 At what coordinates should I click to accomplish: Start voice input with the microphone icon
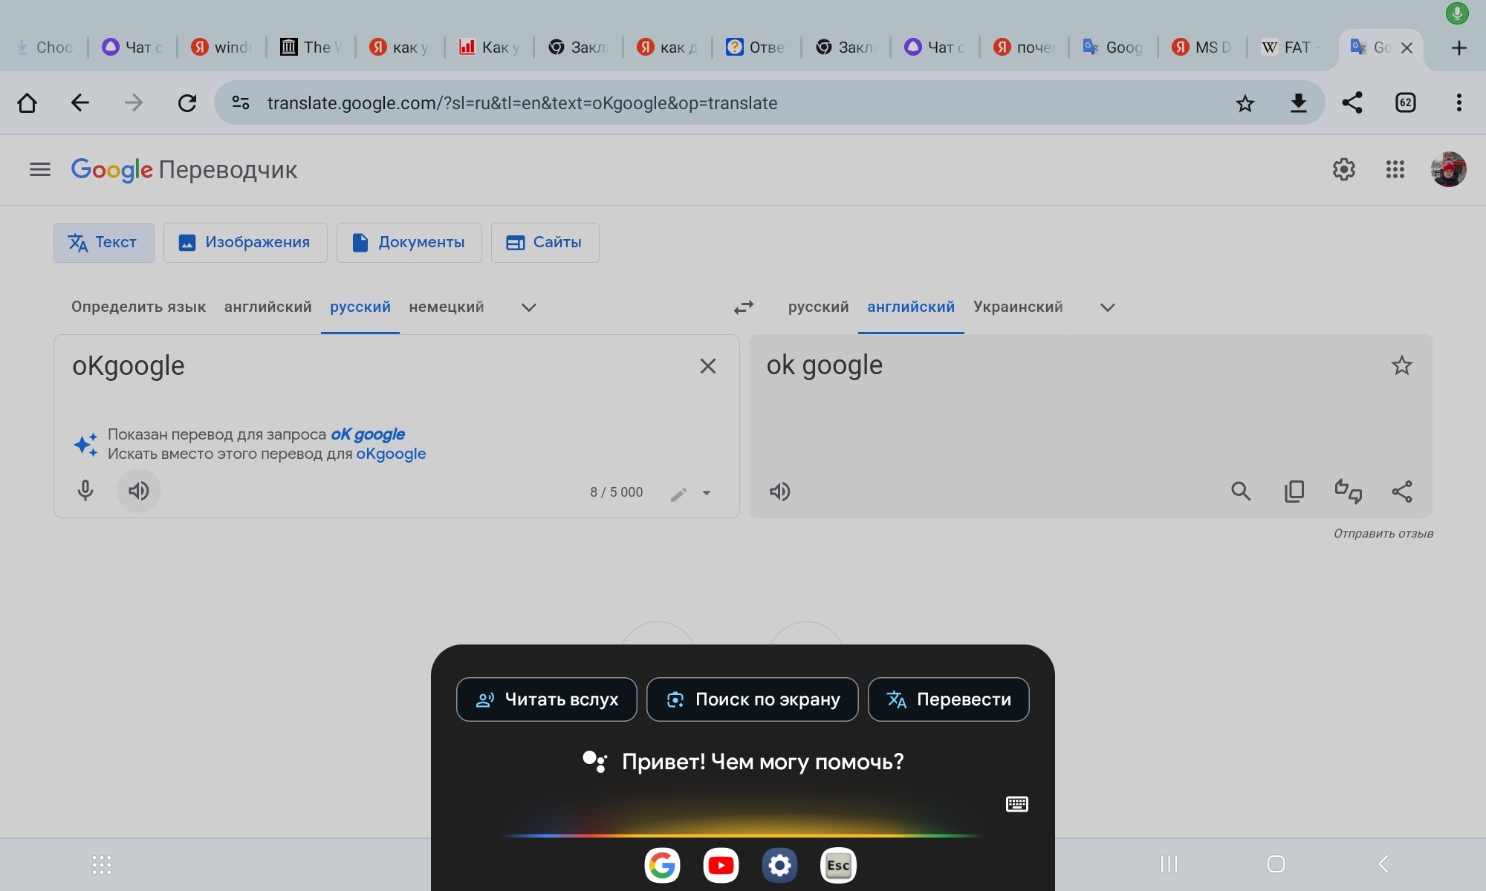click(85, 491)
